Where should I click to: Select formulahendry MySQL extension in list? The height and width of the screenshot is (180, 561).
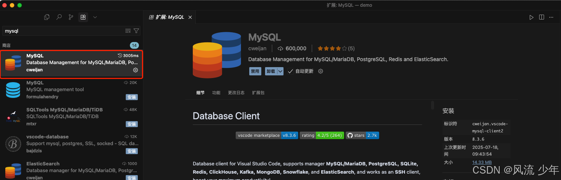72,91
